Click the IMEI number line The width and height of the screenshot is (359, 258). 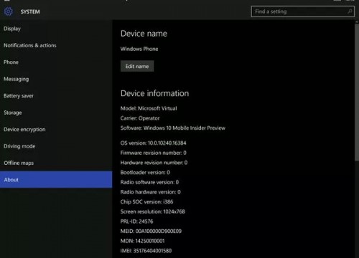(x=146, y=251)
